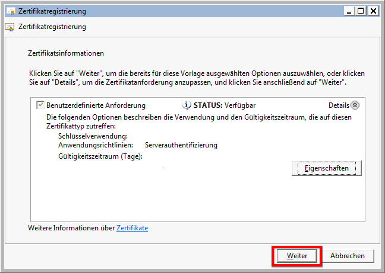Image resolution: width=385 pixels, height=273 pixels.
Task: Click the Benutzerdefinierte Anforderung label text
Action: coord(96,105)
